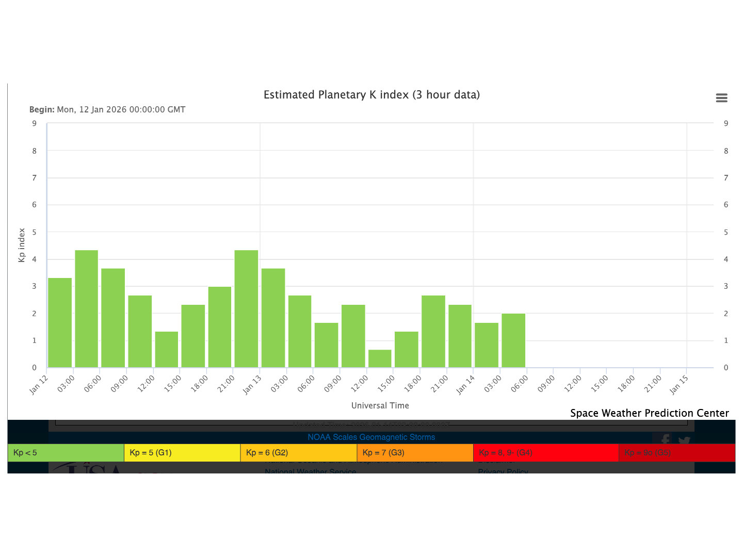743x557 pixels.
Task: Select the Jan 12 03:00 to 06:00 bar
Action: pyautogui.click(x=87, y=309)
